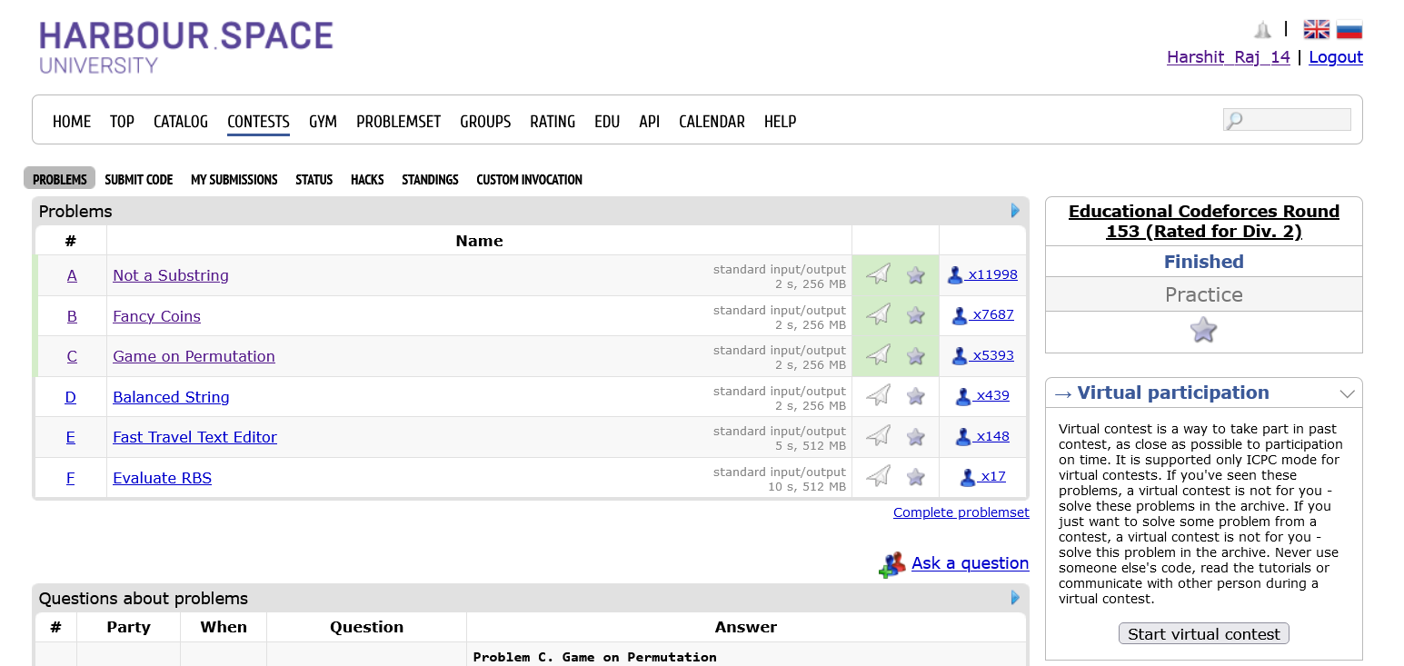Image resolution: width=1404 pixels, height=666 pixels.
Task: Switch language with the Russian flag
Action: [x=1349, y=30]
